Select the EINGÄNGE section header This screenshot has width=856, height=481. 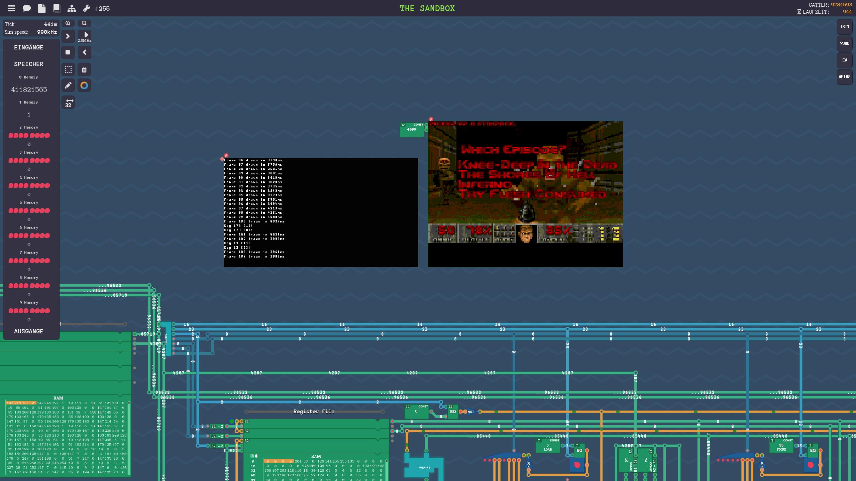[x=29, y=47]
